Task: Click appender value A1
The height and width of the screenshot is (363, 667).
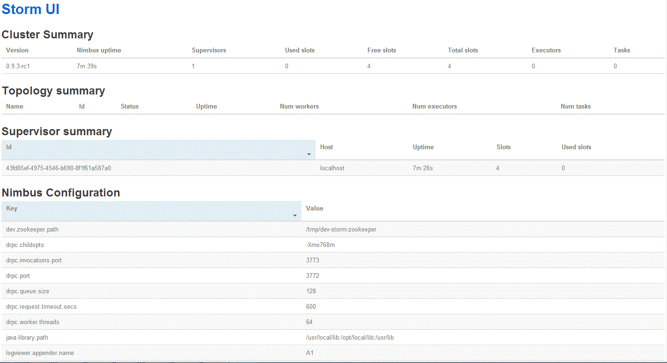Action: coord(309,353)
